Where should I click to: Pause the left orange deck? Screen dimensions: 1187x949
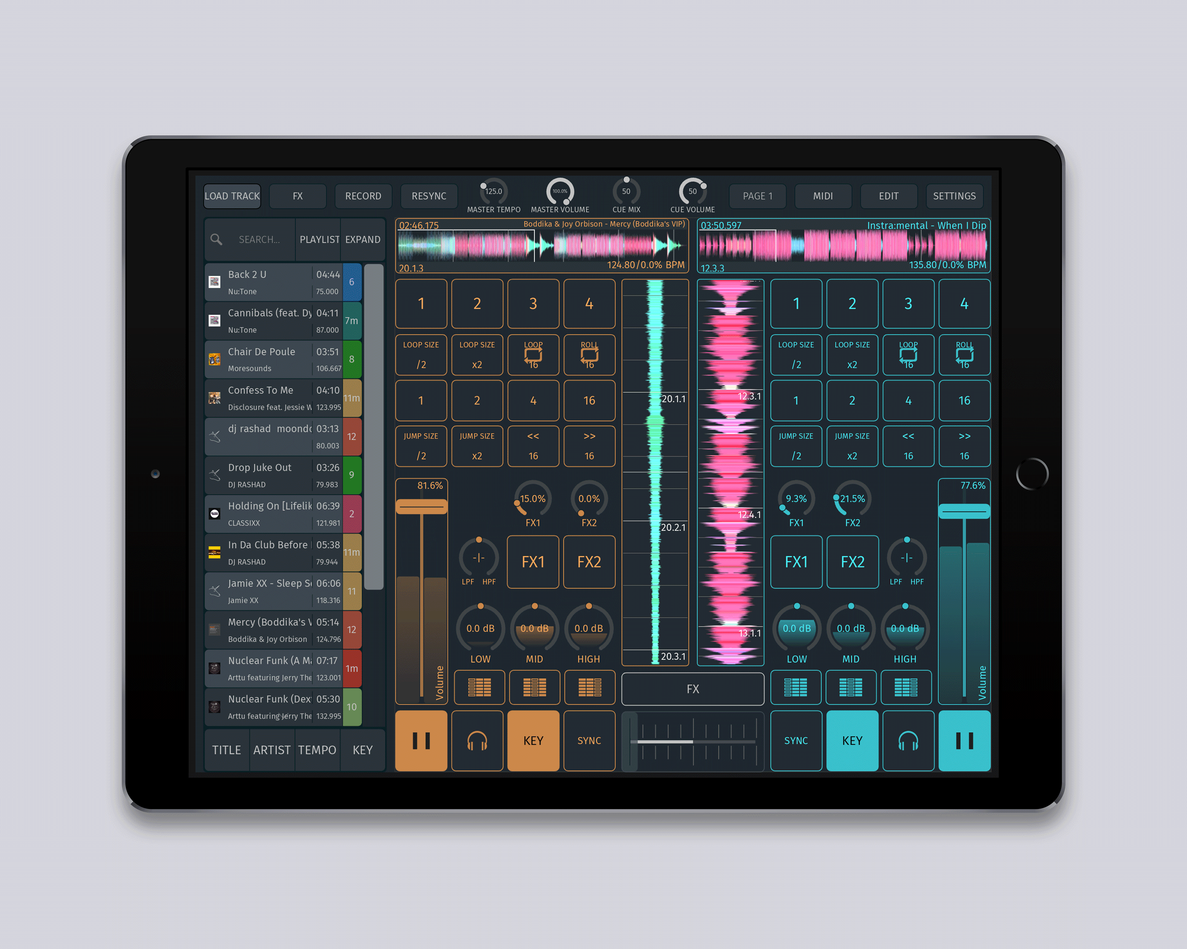(421, 740)
